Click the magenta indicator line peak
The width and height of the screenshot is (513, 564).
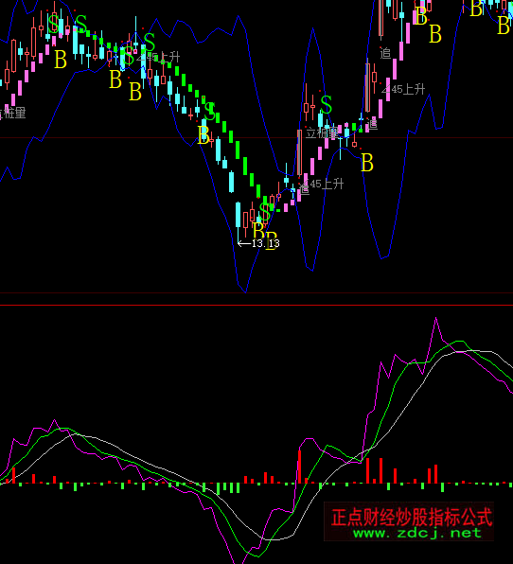(x=436, y=318)
